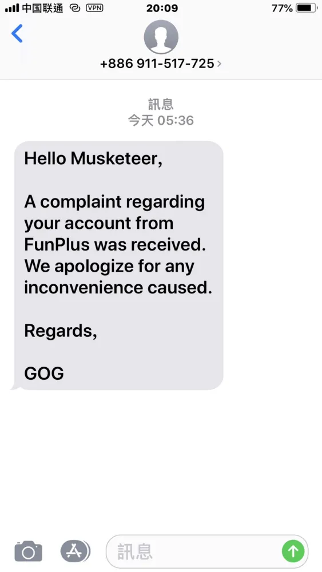Tap the gray message bubble from GOG
Screen dimensions: 322x572
click(118, 265)
